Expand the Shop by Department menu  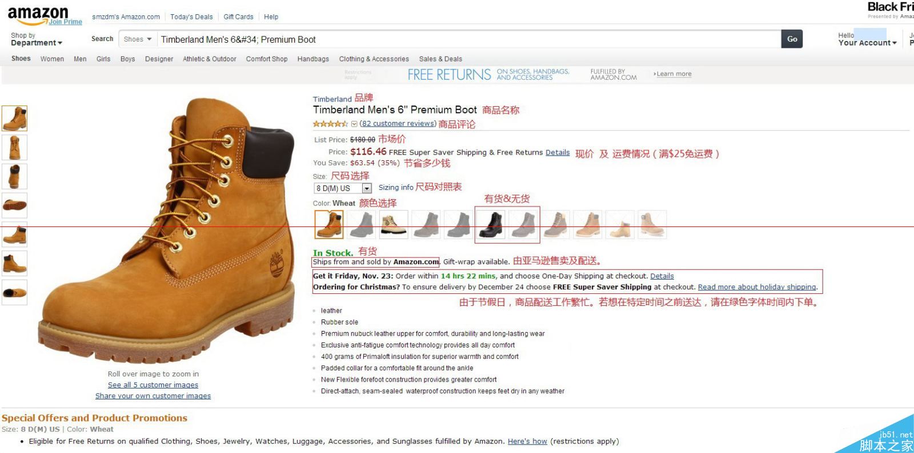(36, 39)
